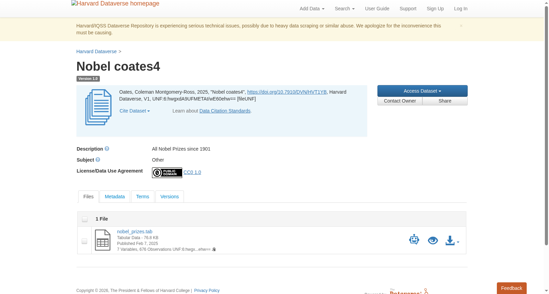Screen dimensions: 549x294
Task: Click the "Nobel coates4" dataset title
Action: [x=118, y=66]
